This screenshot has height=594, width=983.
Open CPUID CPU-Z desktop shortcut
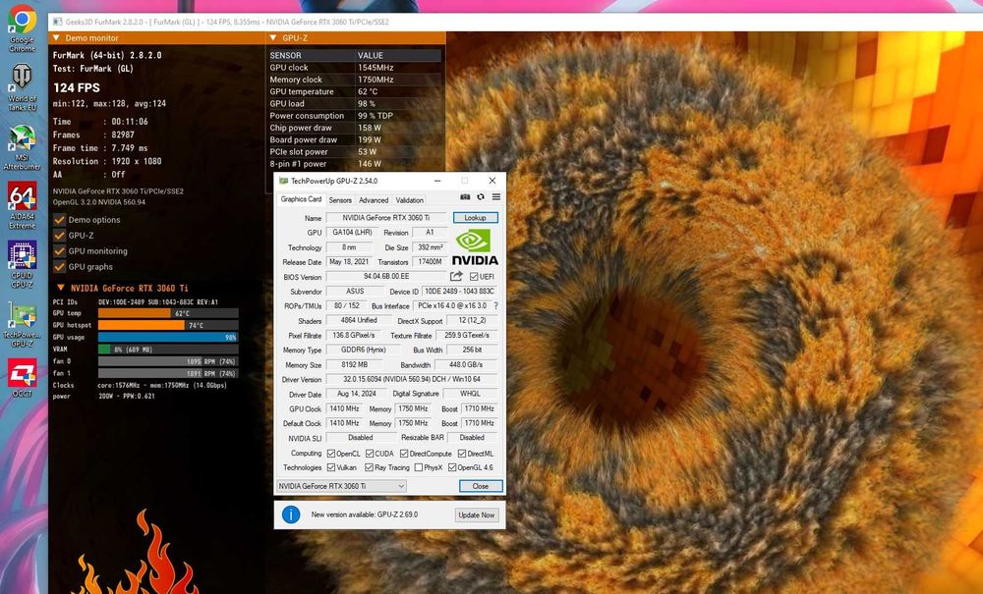[x=22, y=263]
